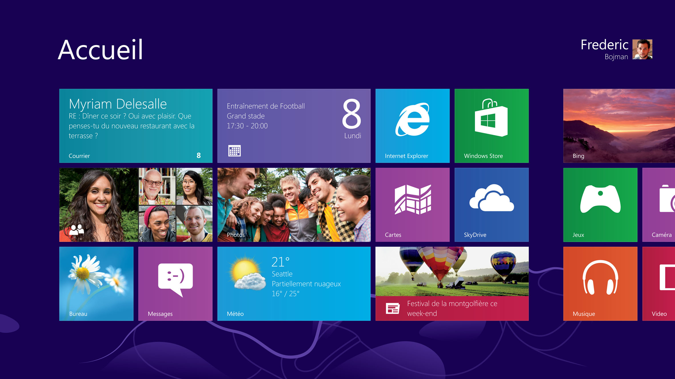Launch the Windows Store tile

[x=491, y=126]
